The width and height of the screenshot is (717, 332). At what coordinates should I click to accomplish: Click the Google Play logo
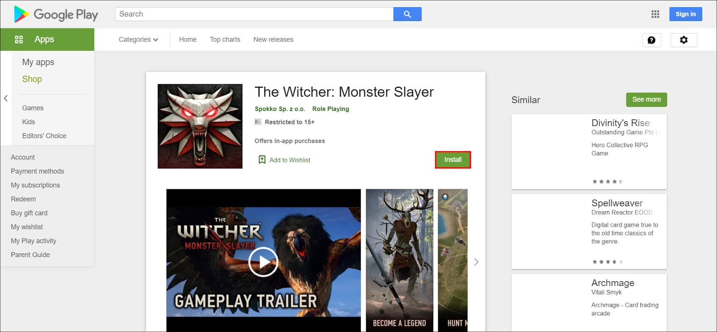(56, 14)
